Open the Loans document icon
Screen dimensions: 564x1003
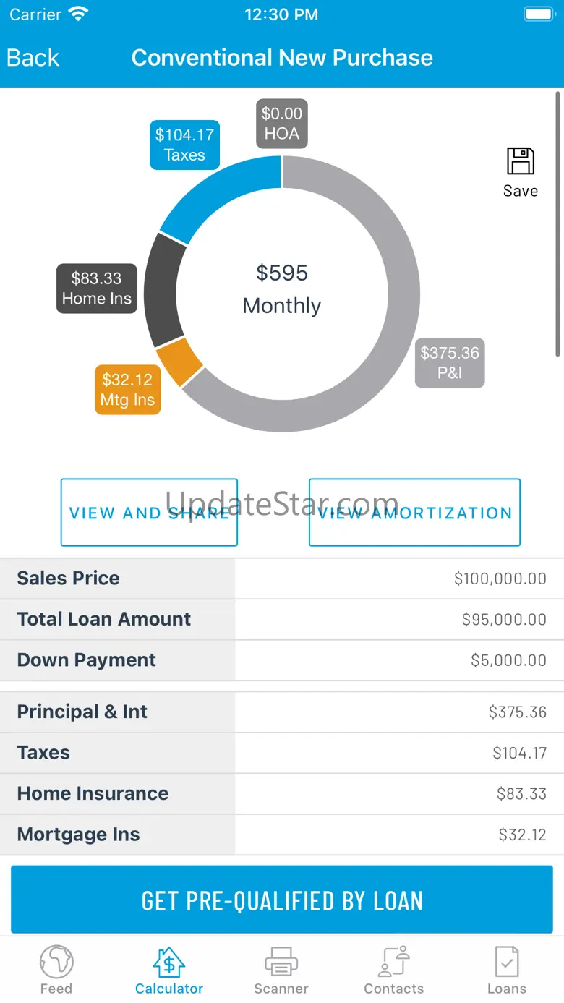pyautogui.click(x=506, y=963)
